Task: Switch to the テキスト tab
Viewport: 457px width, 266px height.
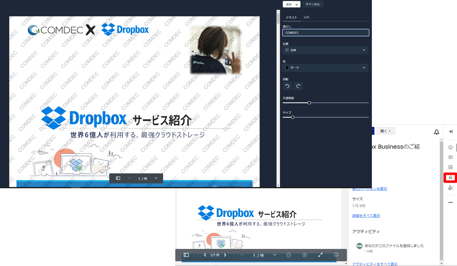Action: pos(292,17)
